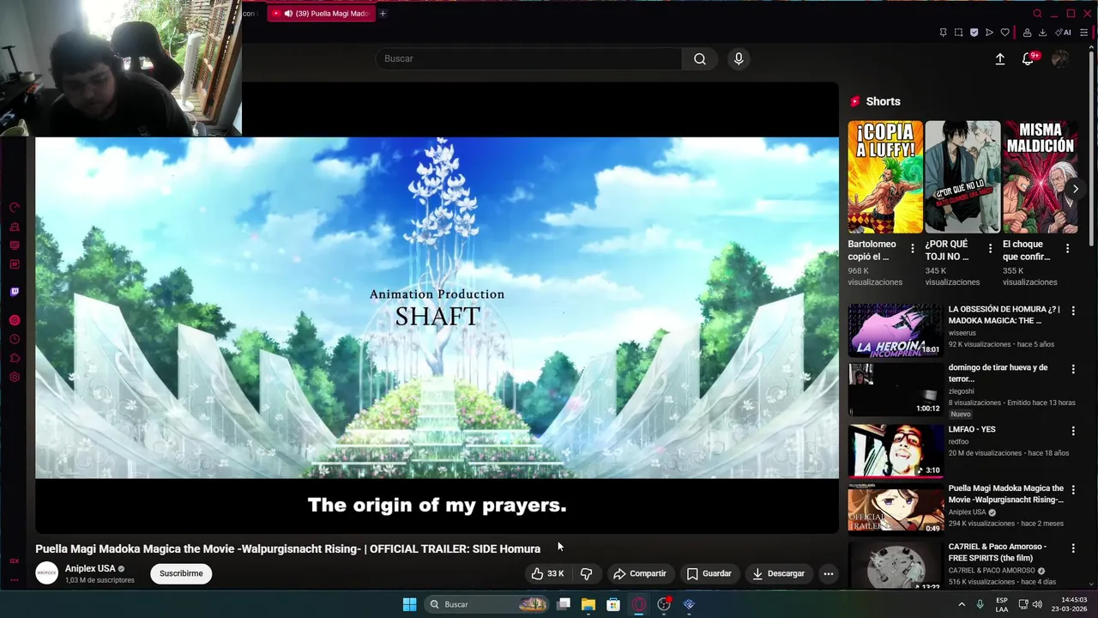Click the YouTube search magnifier button
1098x618 pixels.
click(x=700, y=58)
